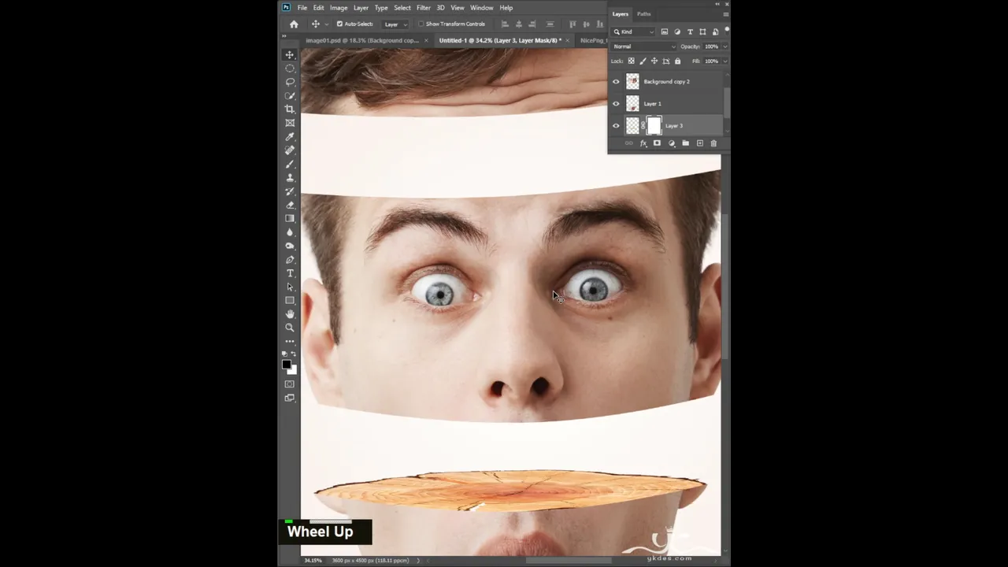Enable Show Transform Controls checkbox
The width and height of the screenshot is (1008, 567).
point(421,24)
